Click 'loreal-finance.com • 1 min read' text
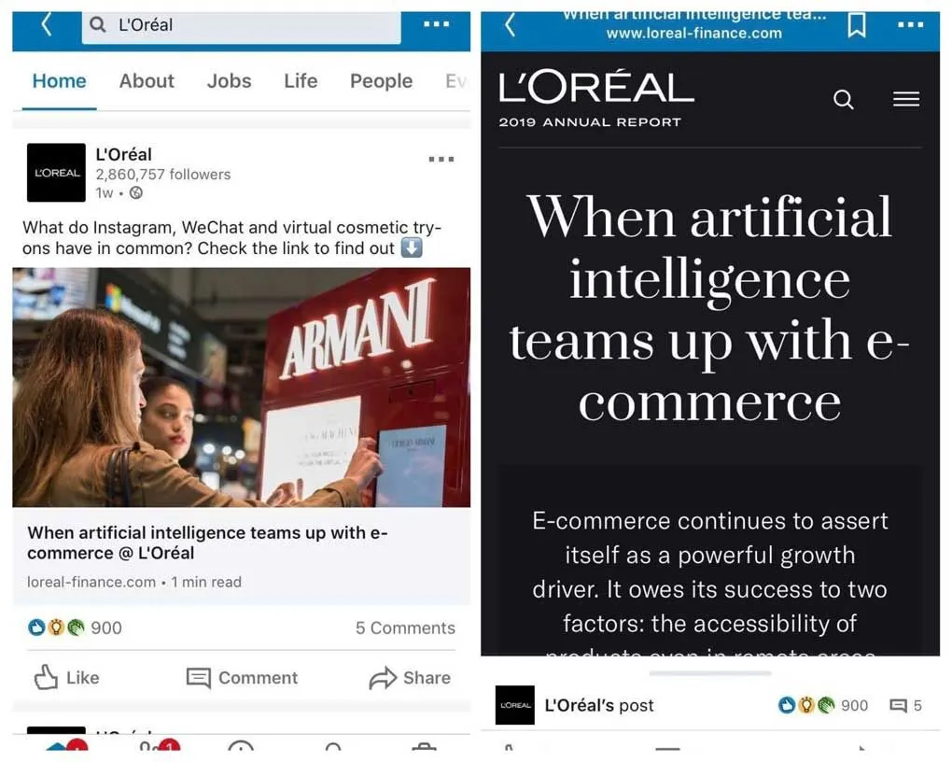This screenshot has height=762, width=952. [134, 582]
